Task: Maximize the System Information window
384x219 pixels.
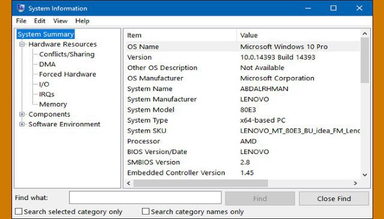Action: [x=334, y=8]
